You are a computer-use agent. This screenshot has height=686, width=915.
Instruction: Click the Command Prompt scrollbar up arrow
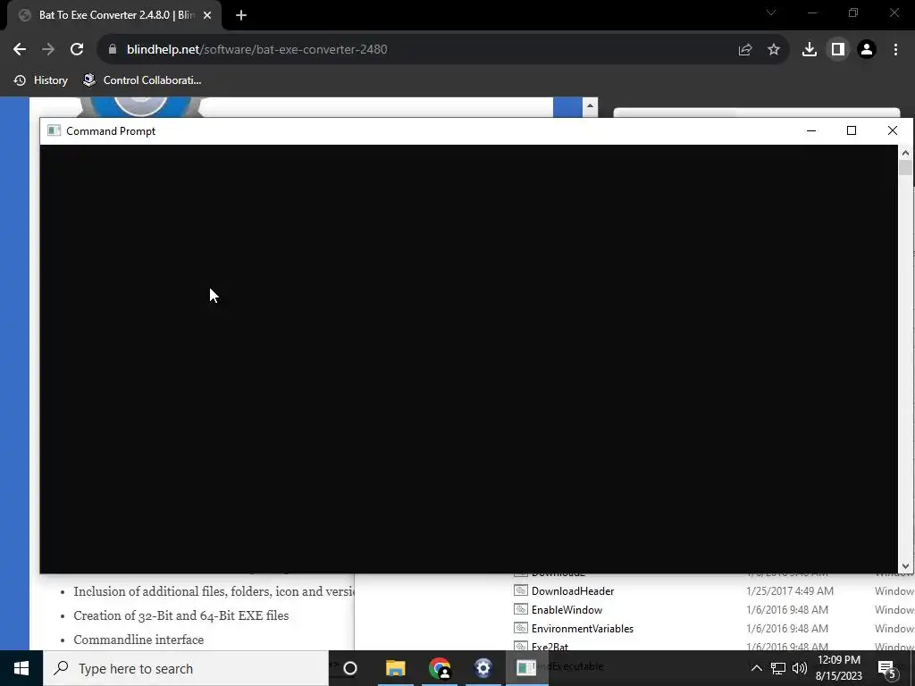(x=905, y=153)
